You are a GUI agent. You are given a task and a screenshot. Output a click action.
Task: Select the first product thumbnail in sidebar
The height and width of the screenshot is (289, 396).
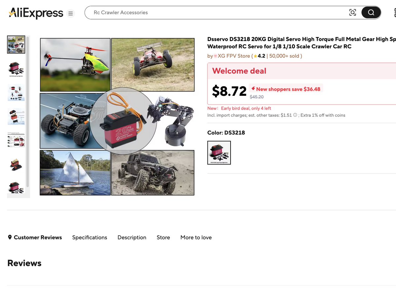click(x=16, y=44)
